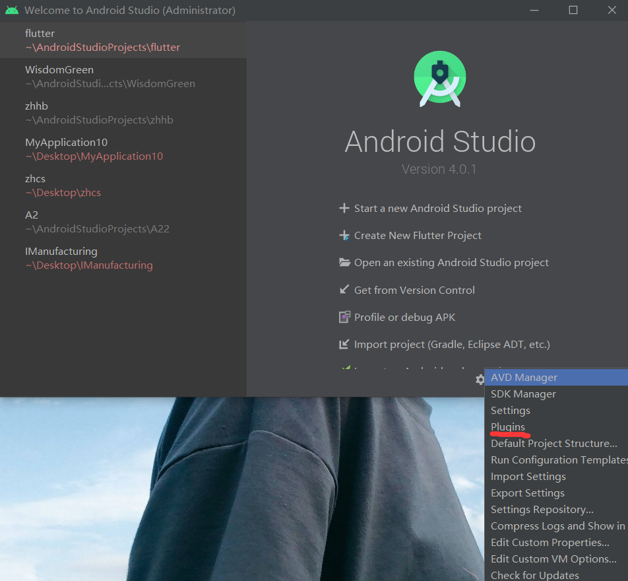Choose Profile or debug APK
This screenshot has width=628, height=581.
coord(404,317)
